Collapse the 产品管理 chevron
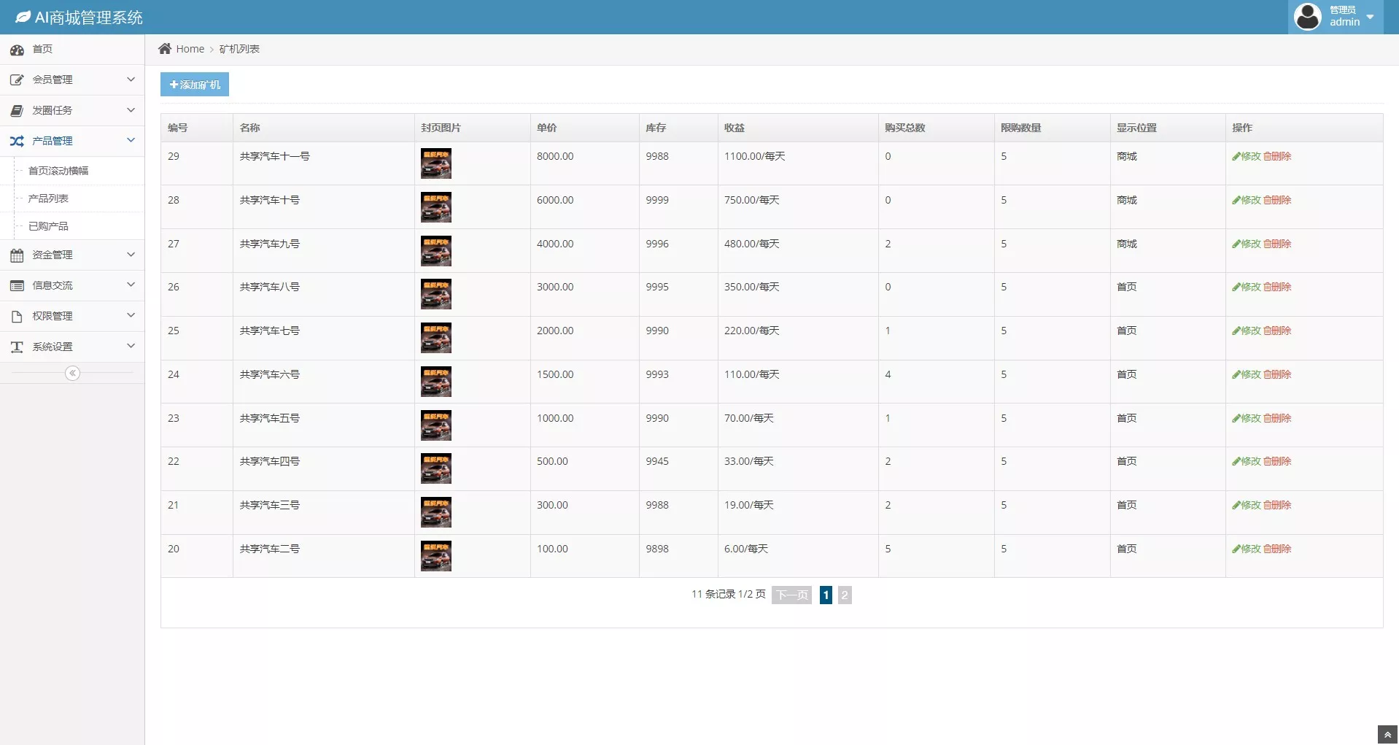 (131, 141)
